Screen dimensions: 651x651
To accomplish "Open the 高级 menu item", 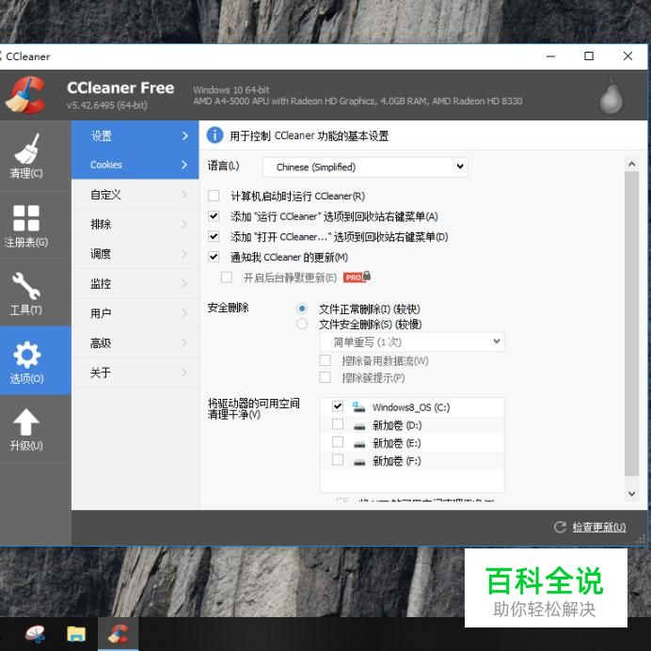I will pyautogui.click(x=135, y=342).
